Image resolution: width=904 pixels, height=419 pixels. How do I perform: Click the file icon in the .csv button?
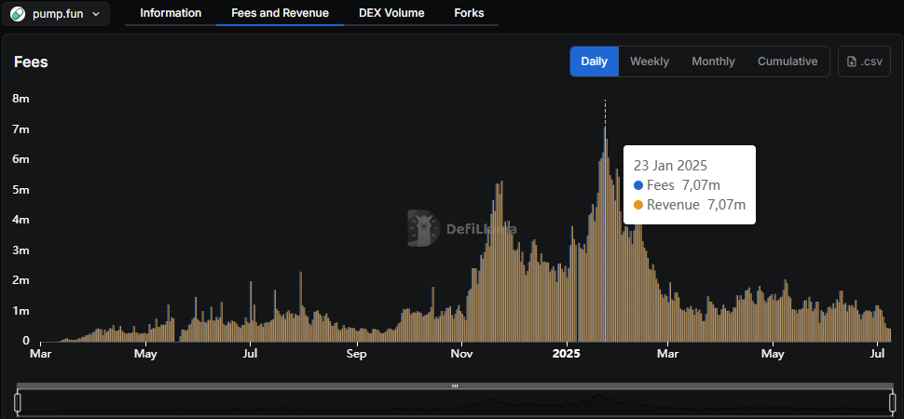852,61
